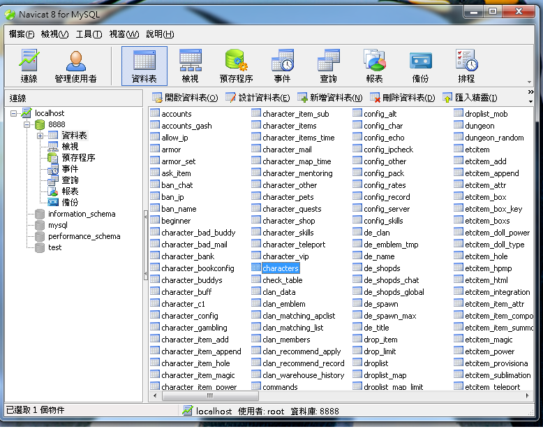Open the 說明 help menu
Image resolution: width=543 pixels, height=429 pixels.
pyautogui.click(x=160, y=34)
